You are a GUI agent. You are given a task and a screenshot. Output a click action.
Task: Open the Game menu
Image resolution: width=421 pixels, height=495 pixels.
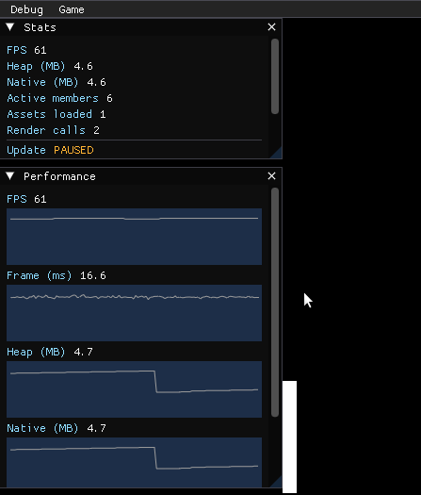click(x=72, y=9)
